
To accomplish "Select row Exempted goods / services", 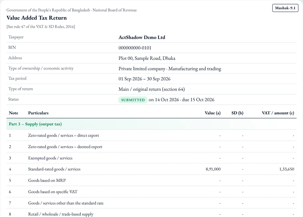I will [x=151, y=158].
